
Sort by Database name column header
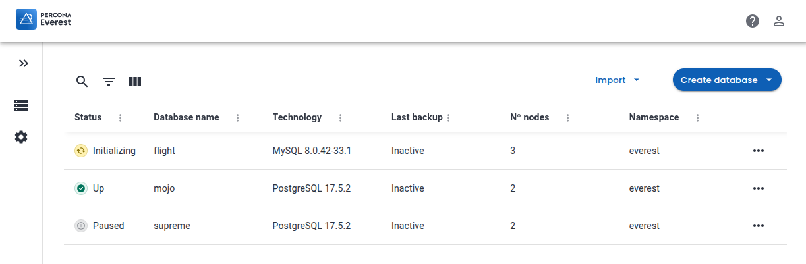tap(186, 117)
